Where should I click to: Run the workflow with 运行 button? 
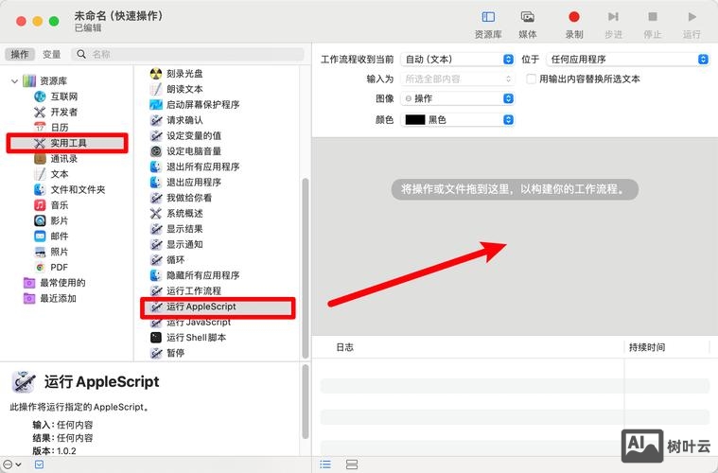(x=692, y=25)
